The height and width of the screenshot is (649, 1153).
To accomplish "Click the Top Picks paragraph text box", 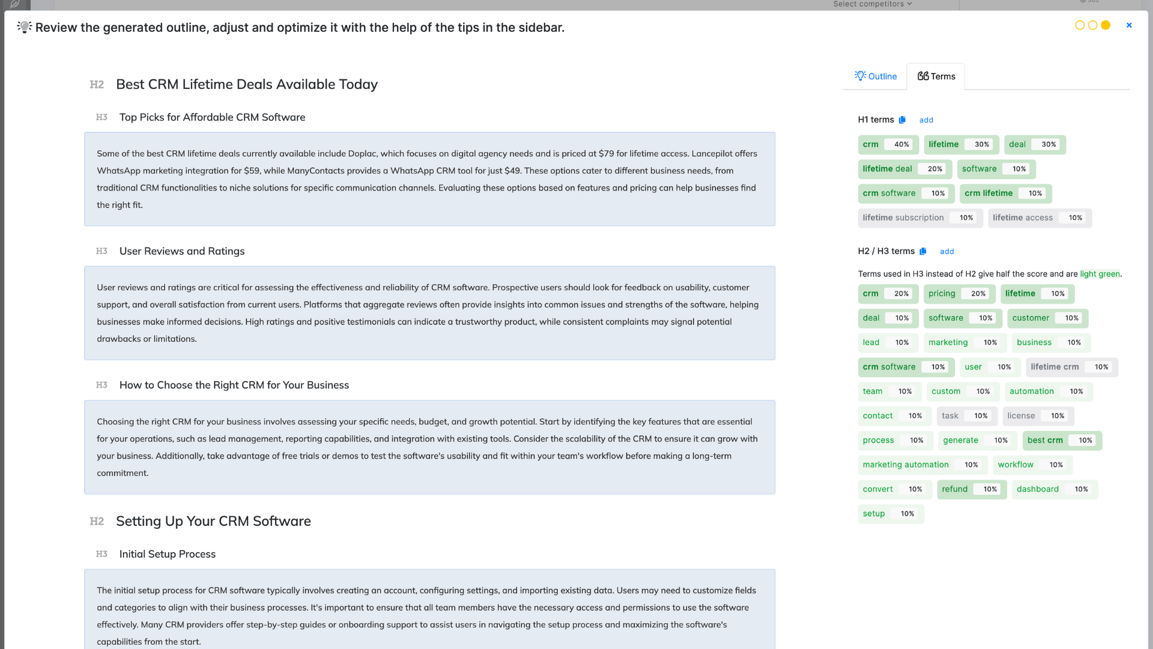I will pos(429,179).
